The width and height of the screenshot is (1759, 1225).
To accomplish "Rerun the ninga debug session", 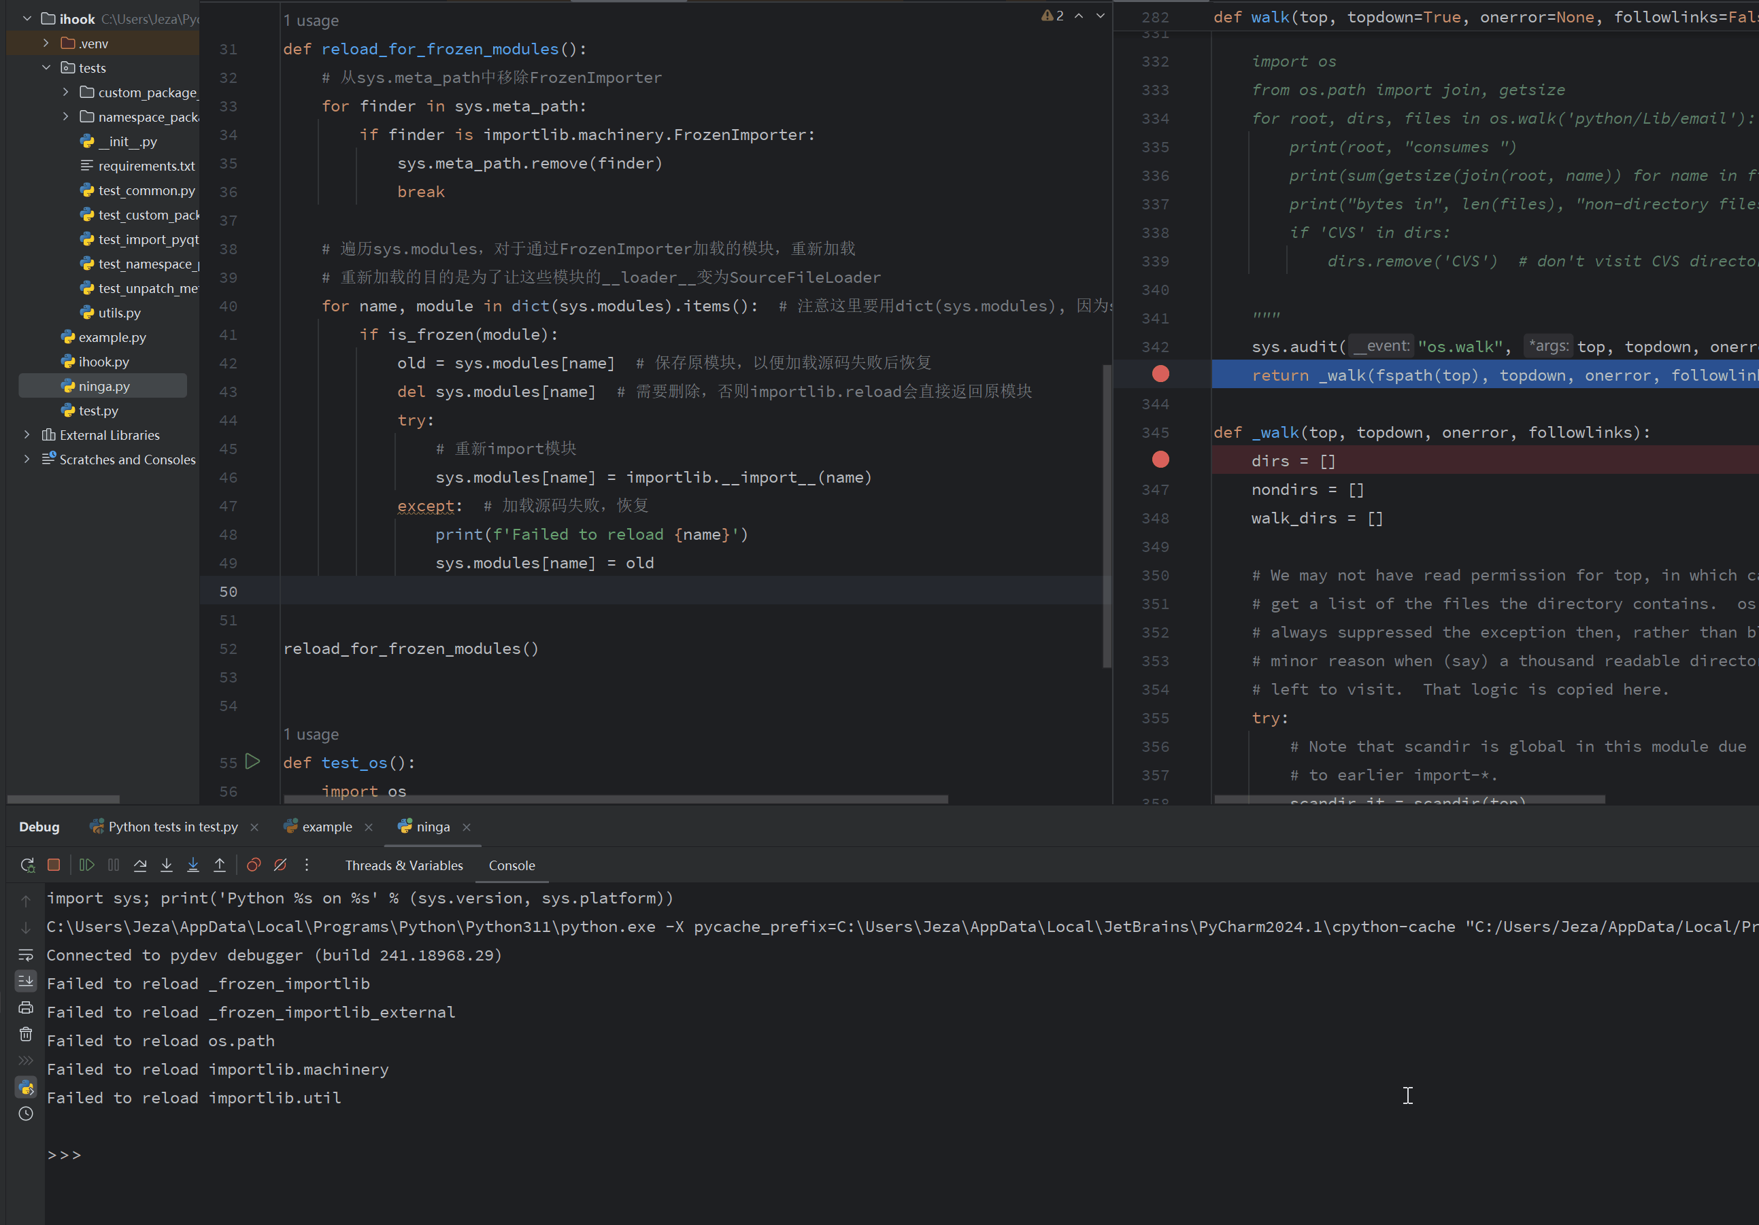I will [x=28, y=865].
